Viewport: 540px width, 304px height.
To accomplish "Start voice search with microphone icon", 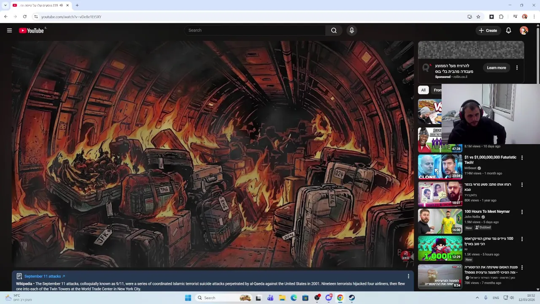I will click(352, 30).
